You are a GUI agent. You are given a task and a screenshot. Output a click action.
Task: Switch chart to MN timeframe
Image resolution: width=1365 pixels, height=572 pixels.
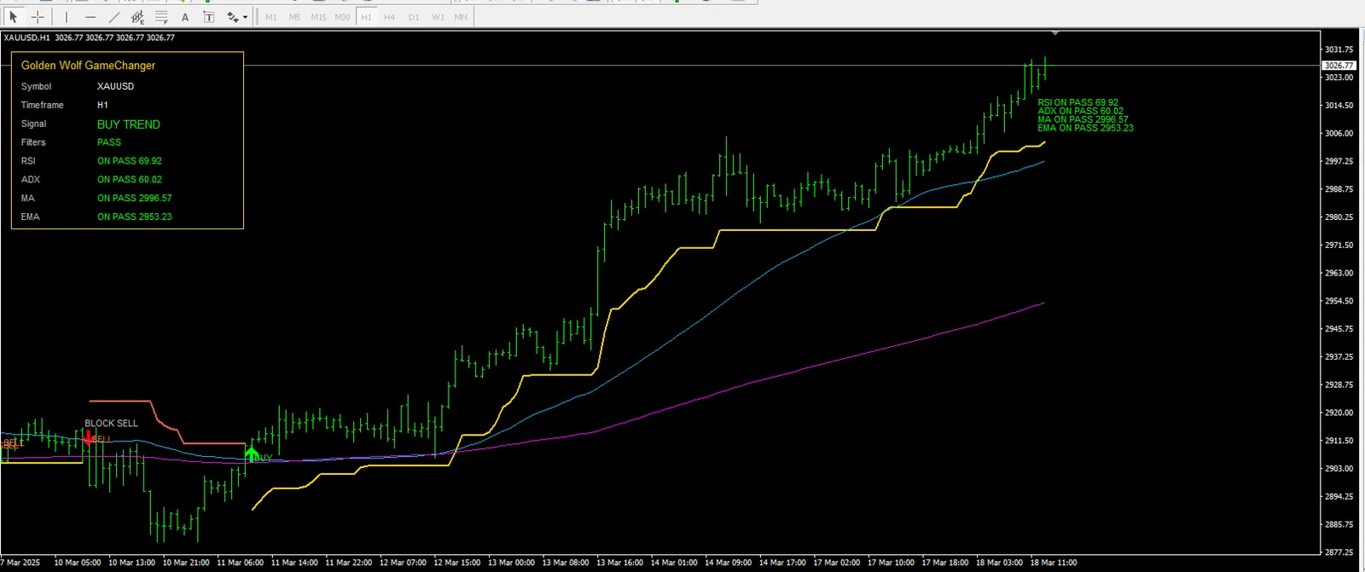(x=461, y=17)
